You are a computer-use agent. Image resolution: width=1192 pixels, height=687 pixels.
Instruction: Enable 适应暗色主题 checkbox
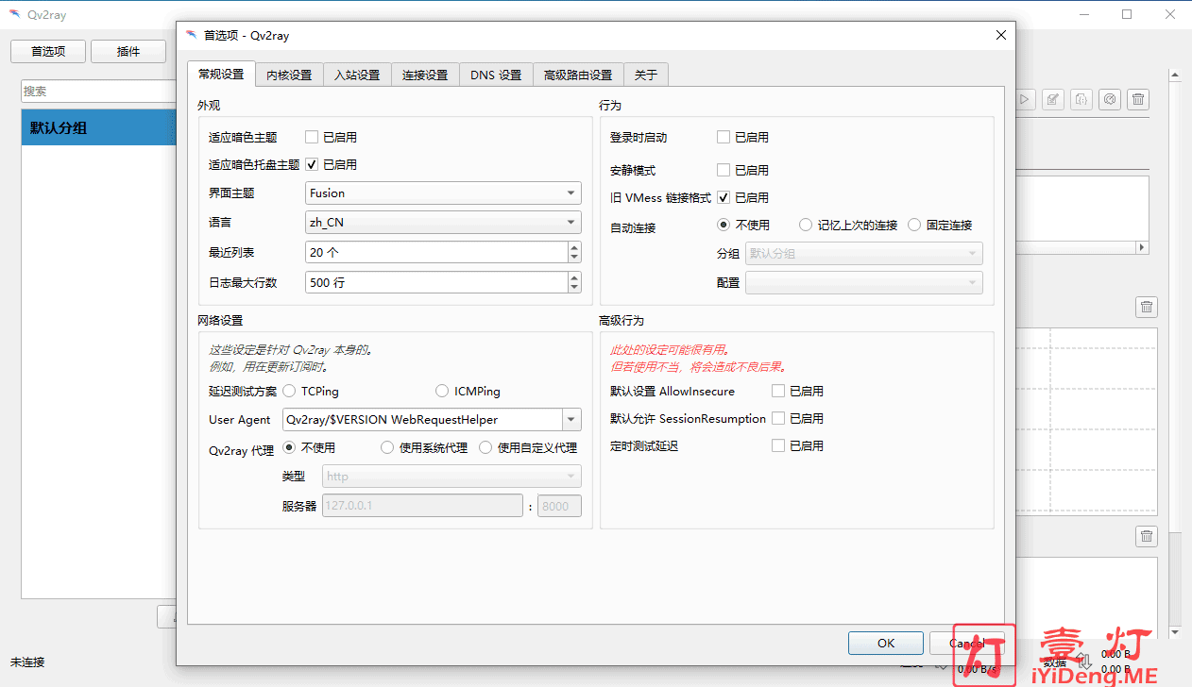[312, 137]
